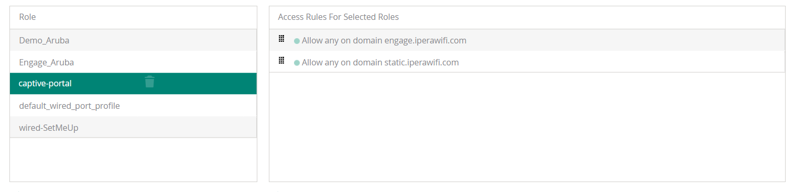This screenshot has height=192, width=794.
Task: Click green allow dot on engage.iperawifi.com rule
Action: pyautogui.click(x=297, y=41)
